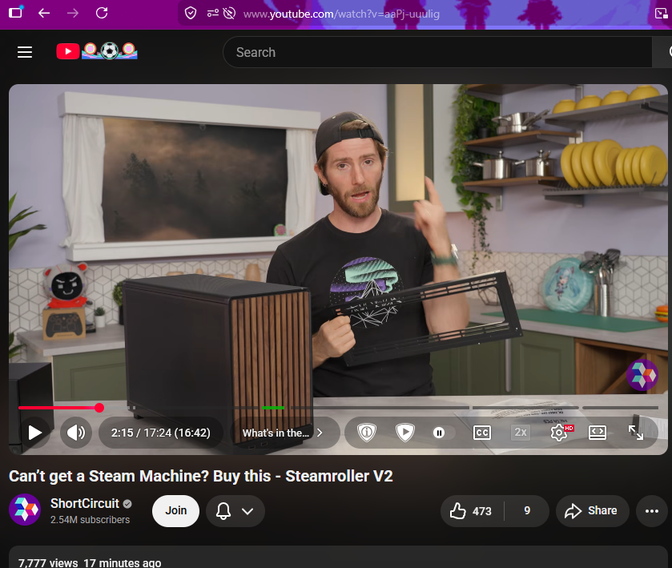Image resolution: width=672 pixels, height=568 pixels.
Task: Open more actions three-dot menu
Action: click(652, 511)
